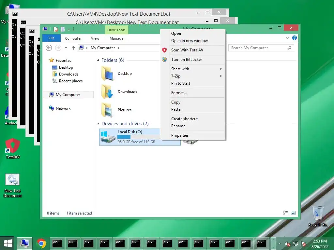Show hidden tray icons arrow
Screen dimensions: 334x250
pyautogui.click(x=280, y=244)
